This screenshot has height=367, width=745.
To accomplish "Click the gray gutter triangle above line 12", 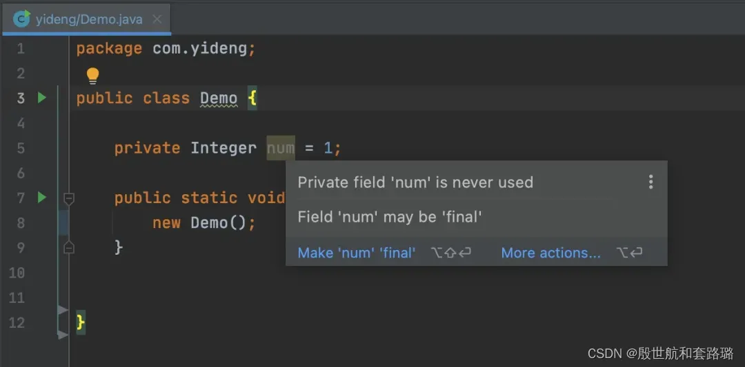I will coord(63,310).
